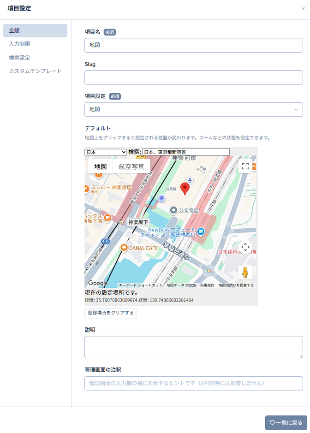This screenshot has height=433, width=310.
Task: Switch the map to 地図 view
Action: (x=100, y=166)
